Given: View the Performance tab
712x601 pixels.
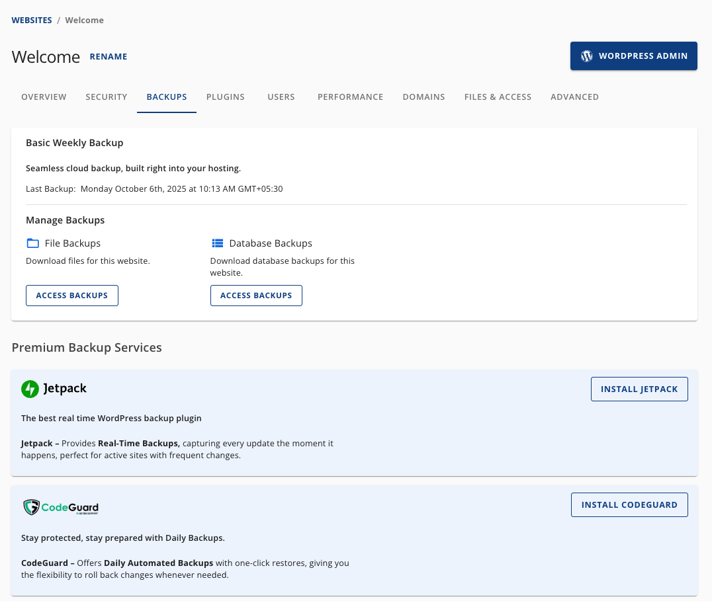Looking at the screenshot, I should pyautogui.click(x=350, y=97).
